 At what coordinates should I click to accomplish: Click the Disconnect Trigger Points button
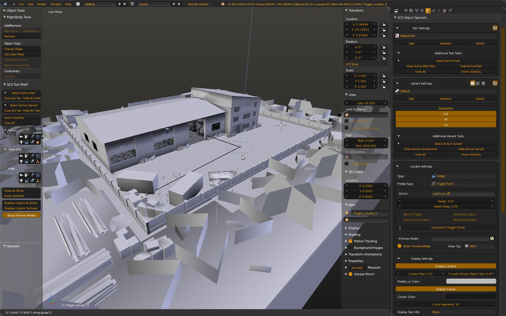[x=448, y=227]
